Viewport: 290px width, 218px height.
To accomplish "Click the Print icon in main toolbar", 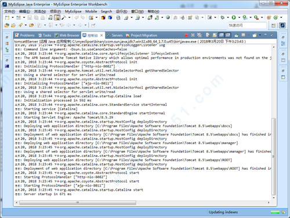I will tap(43, 17).
